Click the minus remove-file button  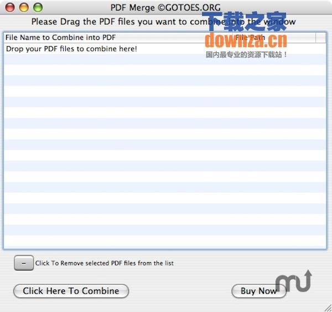click(x=24, y=263)
